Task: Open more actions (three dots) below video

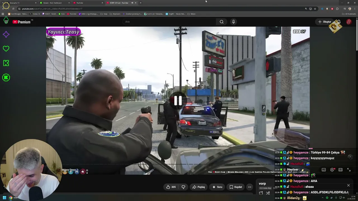Action: pos(249,187)
